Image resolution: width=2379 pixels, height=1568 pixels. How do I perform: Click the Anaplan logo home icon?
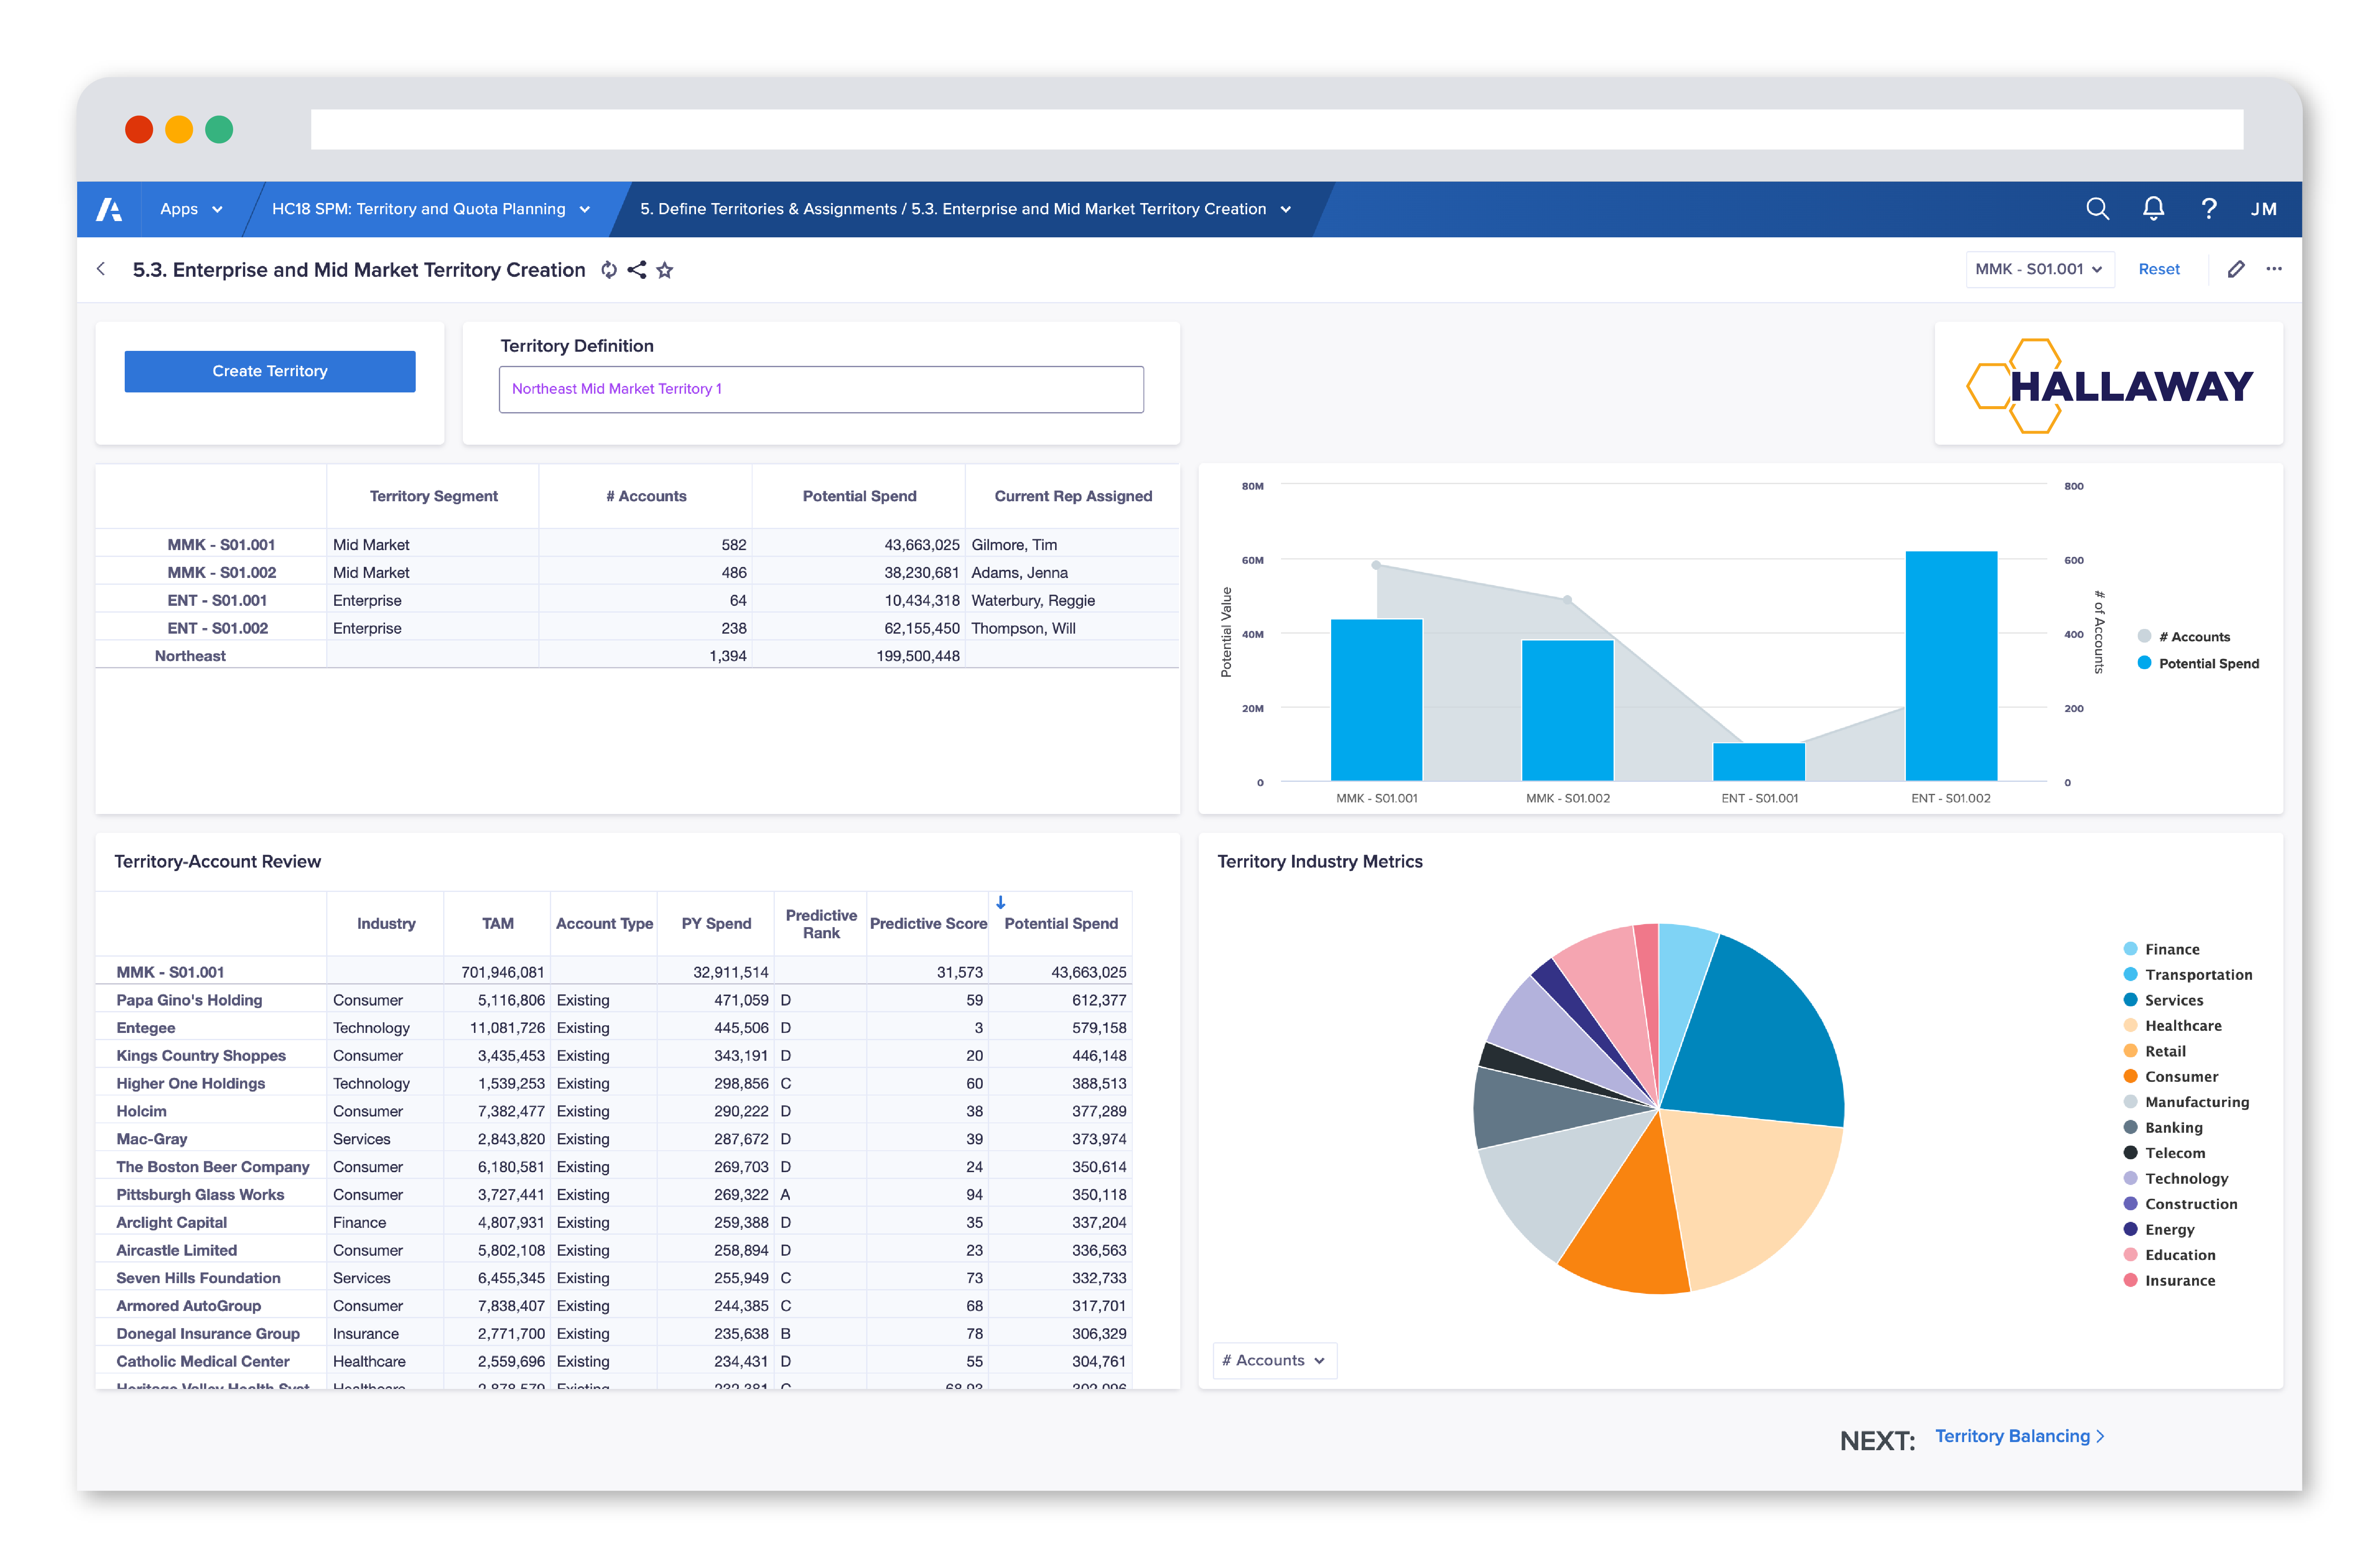pyautogui.click(x=109, y=209)
